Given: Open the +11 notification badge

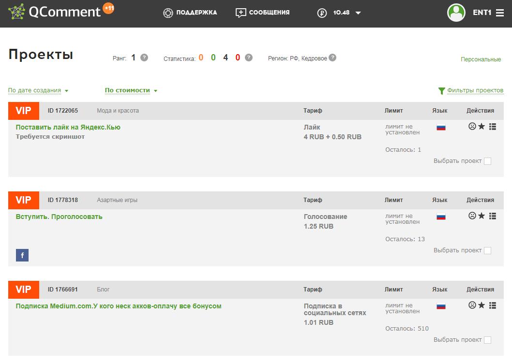Looking at the screenshot, I should 109,8.
